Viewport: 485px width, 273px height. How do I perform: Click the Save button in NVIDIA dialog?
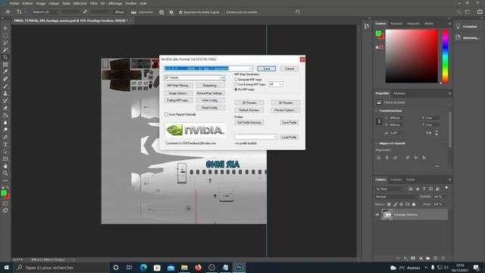click(266, 68)
